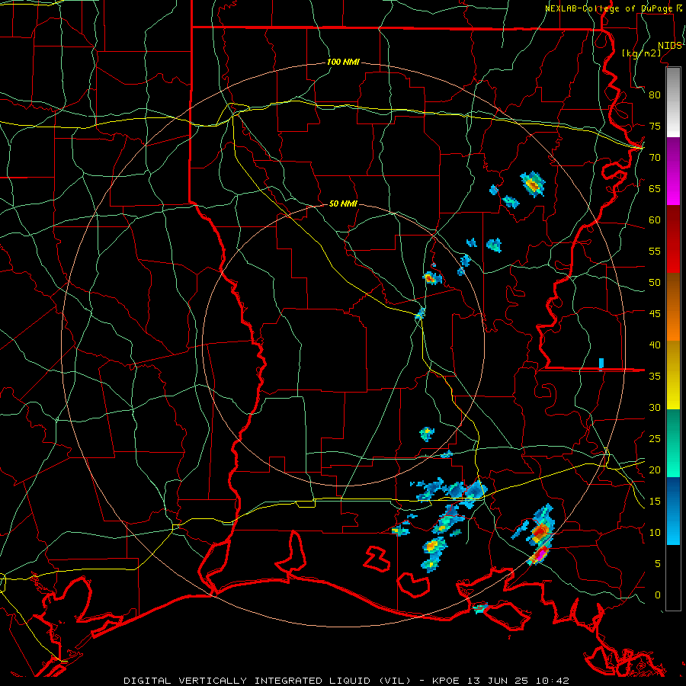Screen dimensions: 686x686
Task: Select the teal-green segment of the VIL scale
Action: pos(673,443)
